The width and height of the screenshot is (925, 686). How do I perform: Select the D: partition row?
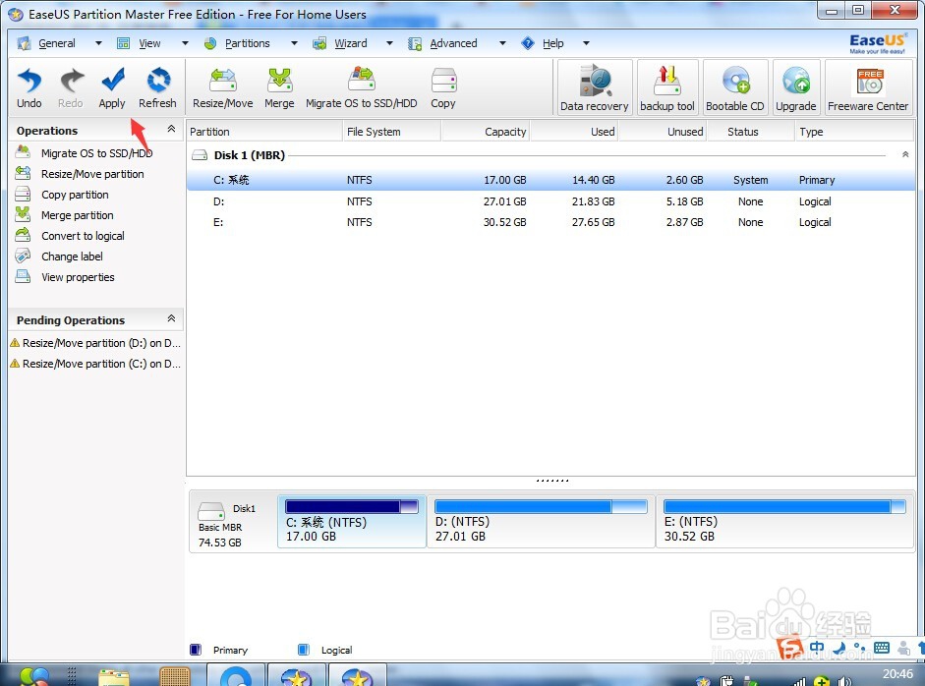[550, 201]
